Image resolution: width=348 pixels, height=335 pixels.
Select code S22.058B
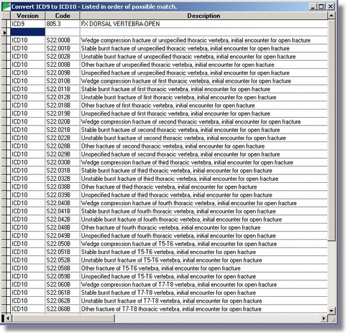click(62, 268)
